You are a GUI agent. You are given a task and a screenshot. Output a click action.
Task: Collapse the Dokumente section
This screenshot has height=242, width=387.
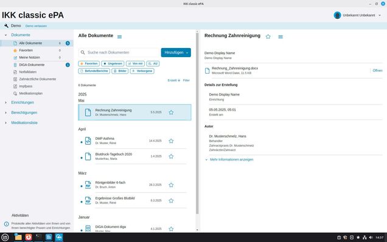click(x=5, y=35)
